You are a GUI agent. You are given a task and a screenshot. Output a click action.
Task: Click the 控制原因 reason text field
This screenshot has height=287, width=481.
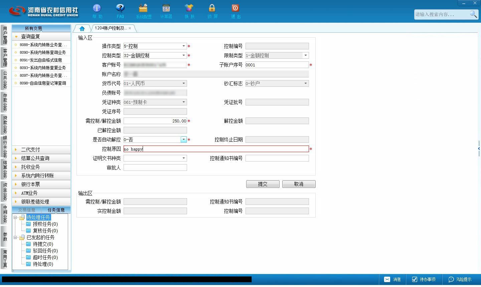(216, 149)
